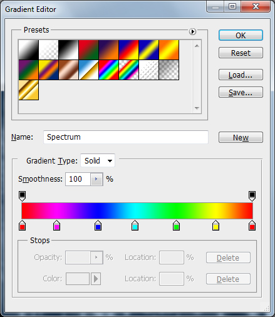275x317 pixels.
Task: Click in the Name text field
Action: 126,137
